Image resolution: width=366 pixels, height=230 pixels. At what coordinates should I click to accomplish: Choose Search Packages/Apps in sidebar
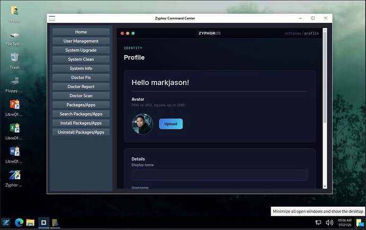81,114
